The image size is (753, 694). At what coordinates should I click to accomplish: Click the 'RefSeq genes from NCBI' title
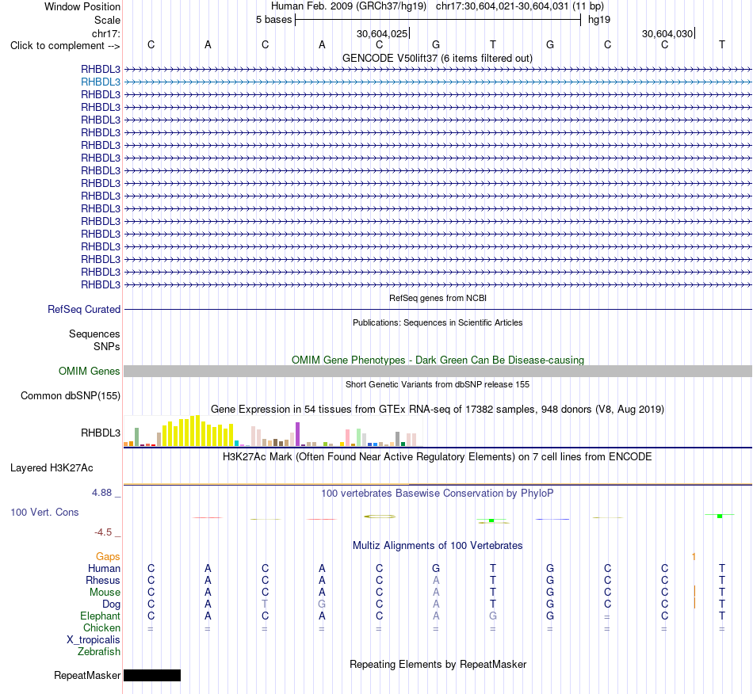tap(438, 298)
